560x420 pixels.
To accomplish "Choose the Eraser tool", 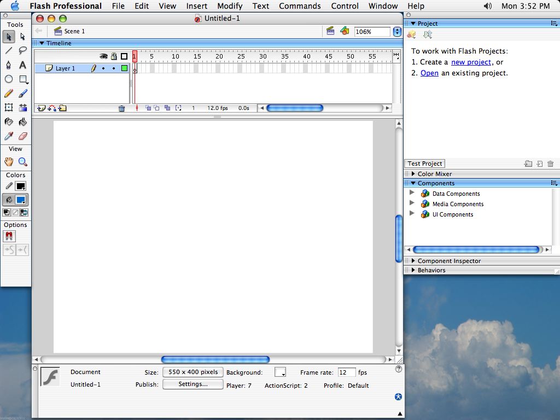I will click(23, 136).
